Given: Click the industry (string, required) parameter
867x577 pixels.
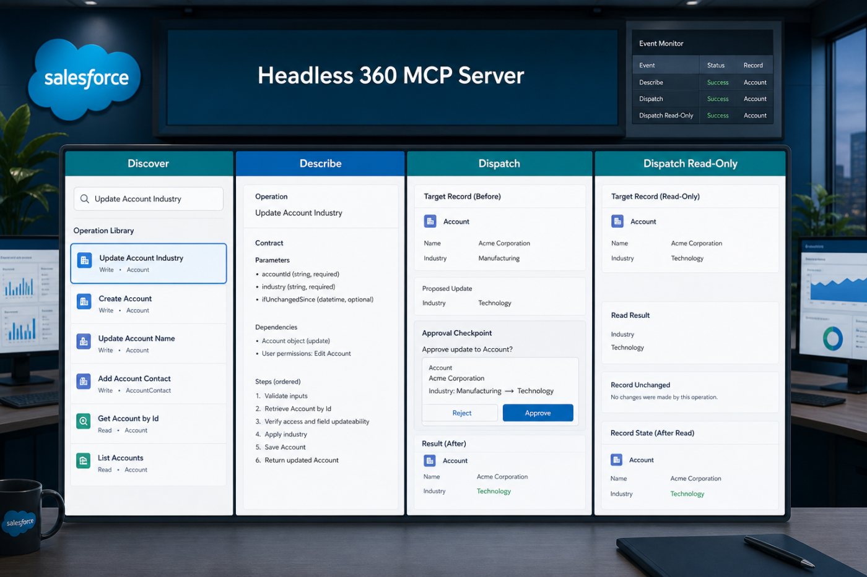Looking at the screenshot, I should coord(298,287).
